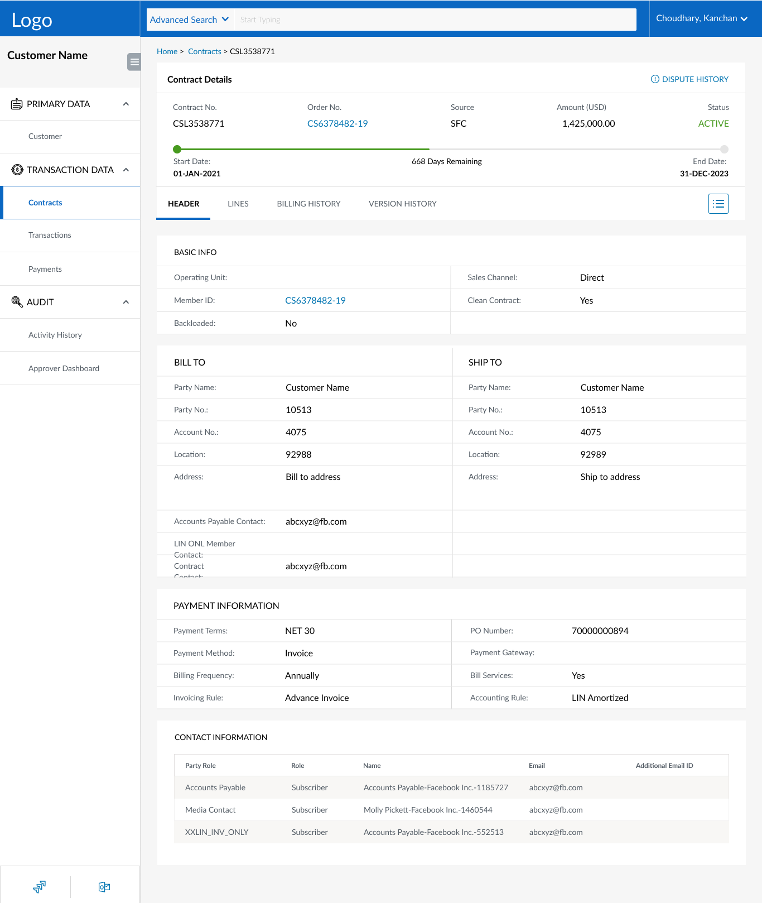Screen dimensions: 762x903
Task: Click the share arrows icon in sidebar footer
Action: pyautogui.click(x=40, y=886)
